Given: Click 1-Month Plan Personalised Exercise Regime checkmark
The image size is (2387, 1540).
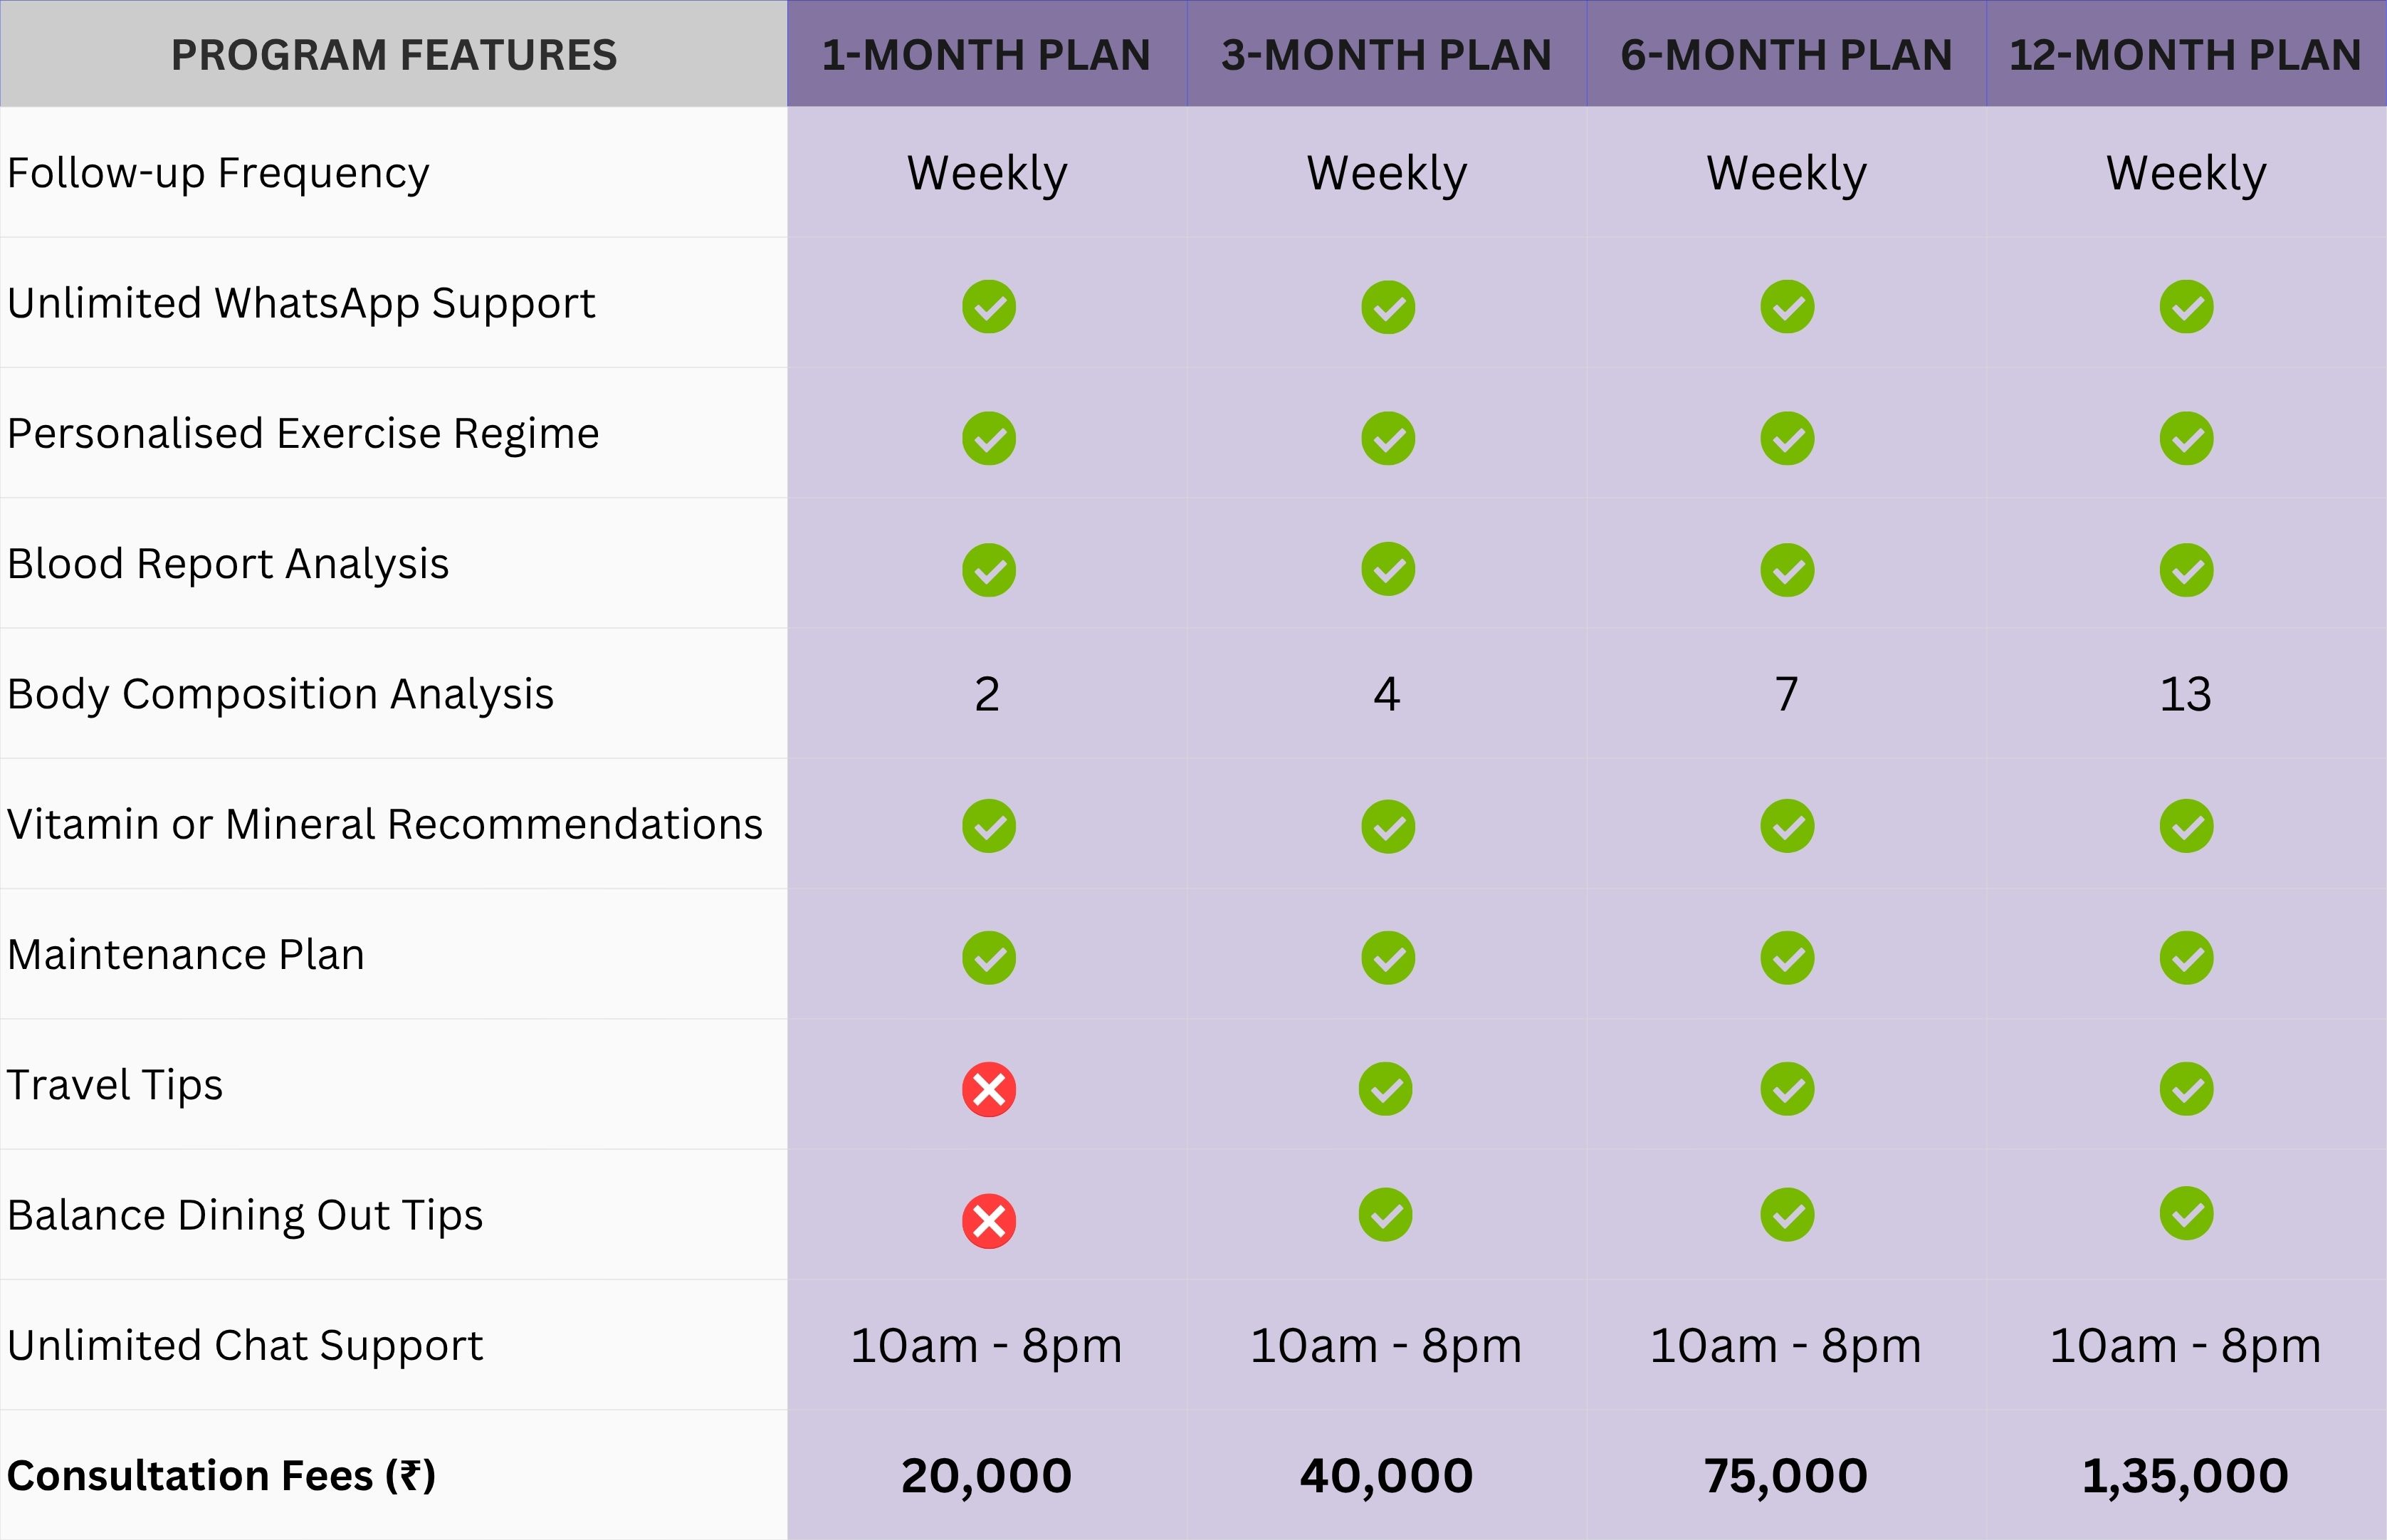Looking at the screenshot, I should (989, 438).
